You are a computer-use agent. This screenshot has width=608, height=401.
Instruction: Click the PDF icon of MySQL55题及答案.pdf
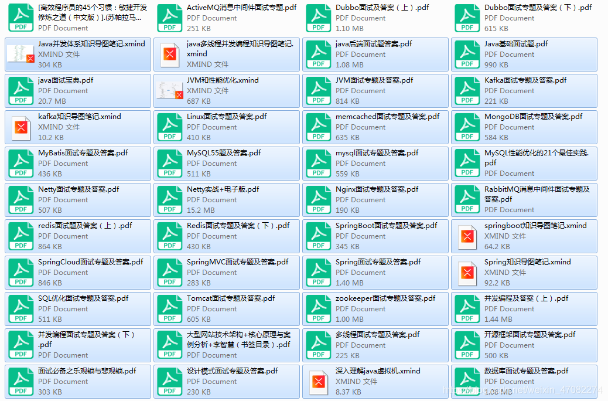170,164
